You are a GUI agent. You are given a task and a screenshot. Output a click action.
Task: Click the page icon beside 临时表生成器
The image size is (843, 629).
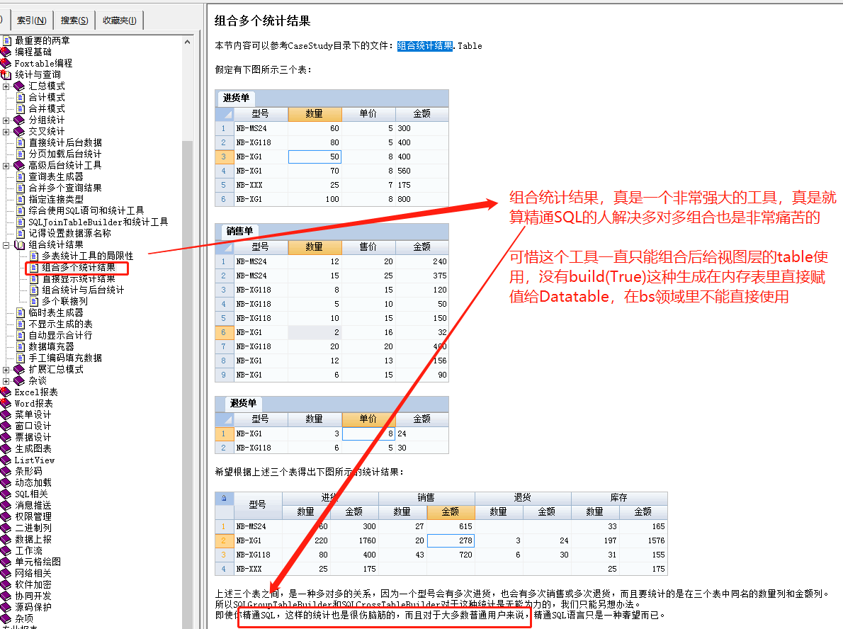[x=21, y=312]
